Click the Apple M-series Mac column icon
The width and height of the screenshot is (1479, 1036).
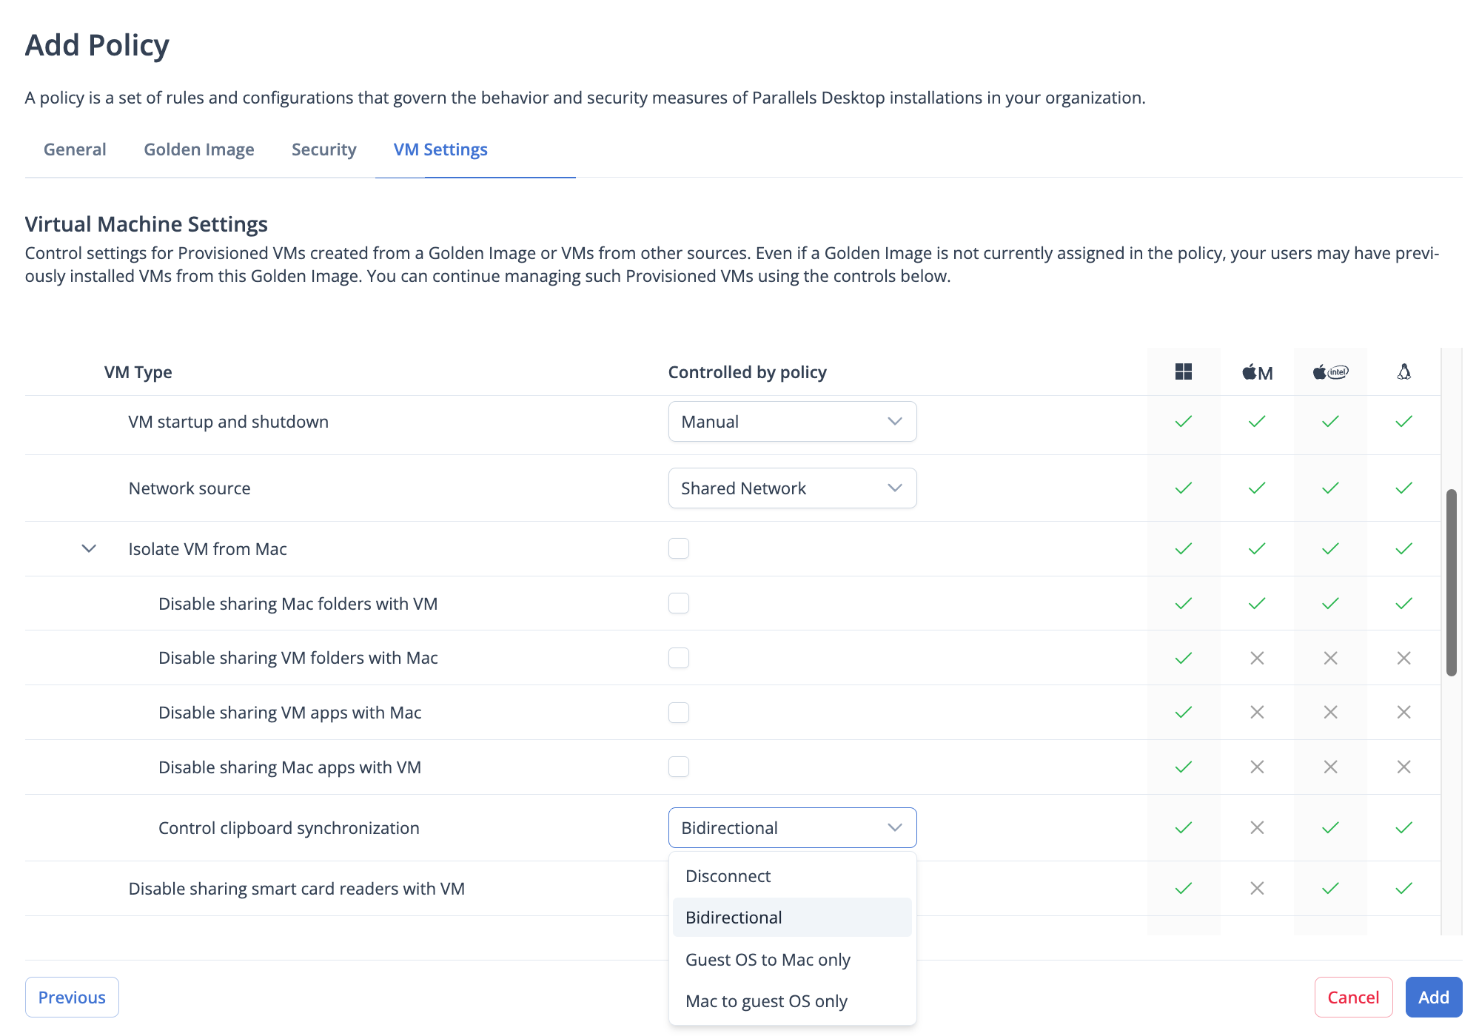[1257, 372]
